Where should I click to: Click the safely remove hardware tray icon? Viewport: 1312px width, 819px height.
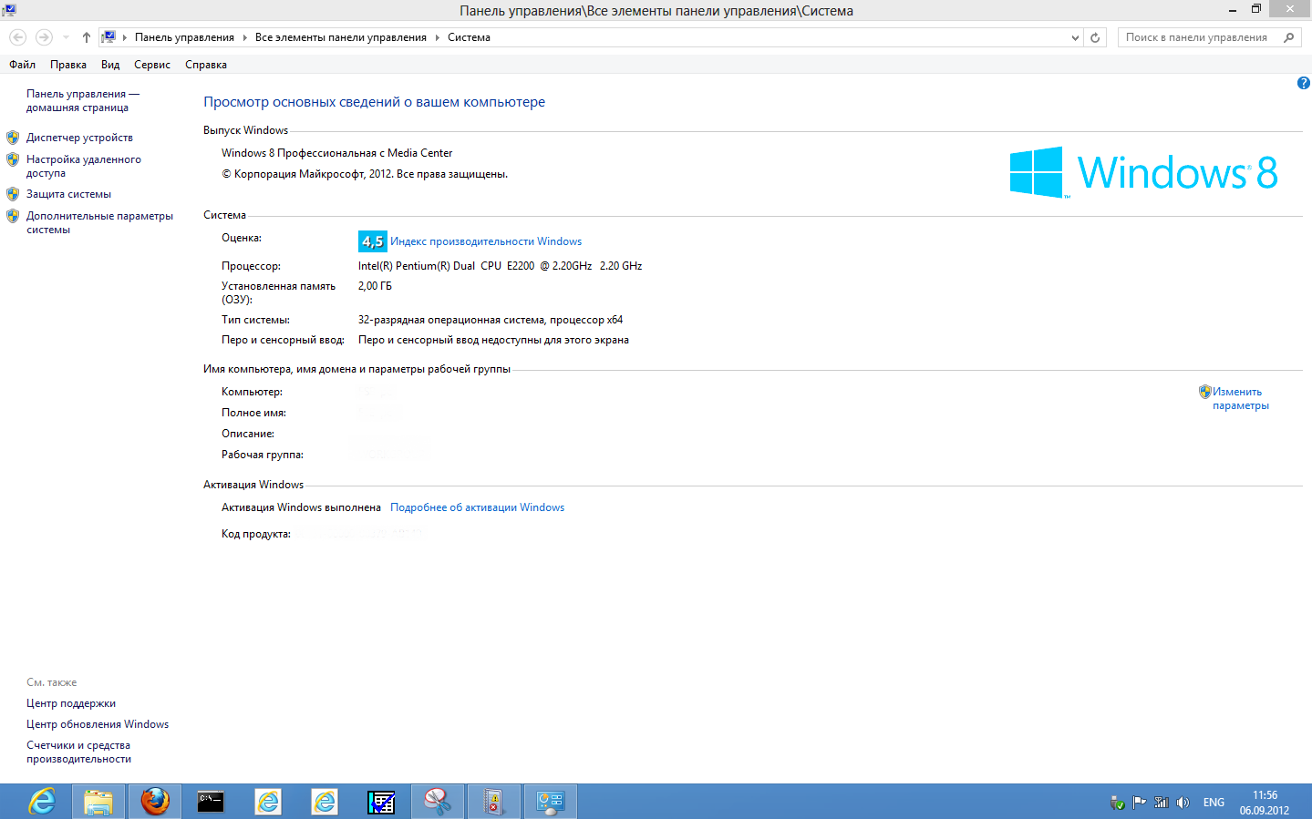[x=1117, y=803]
